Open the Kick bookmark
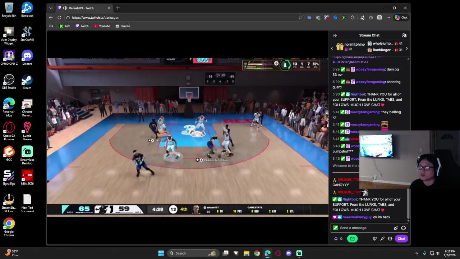This screenshot has width=460, height=259. 65,26
